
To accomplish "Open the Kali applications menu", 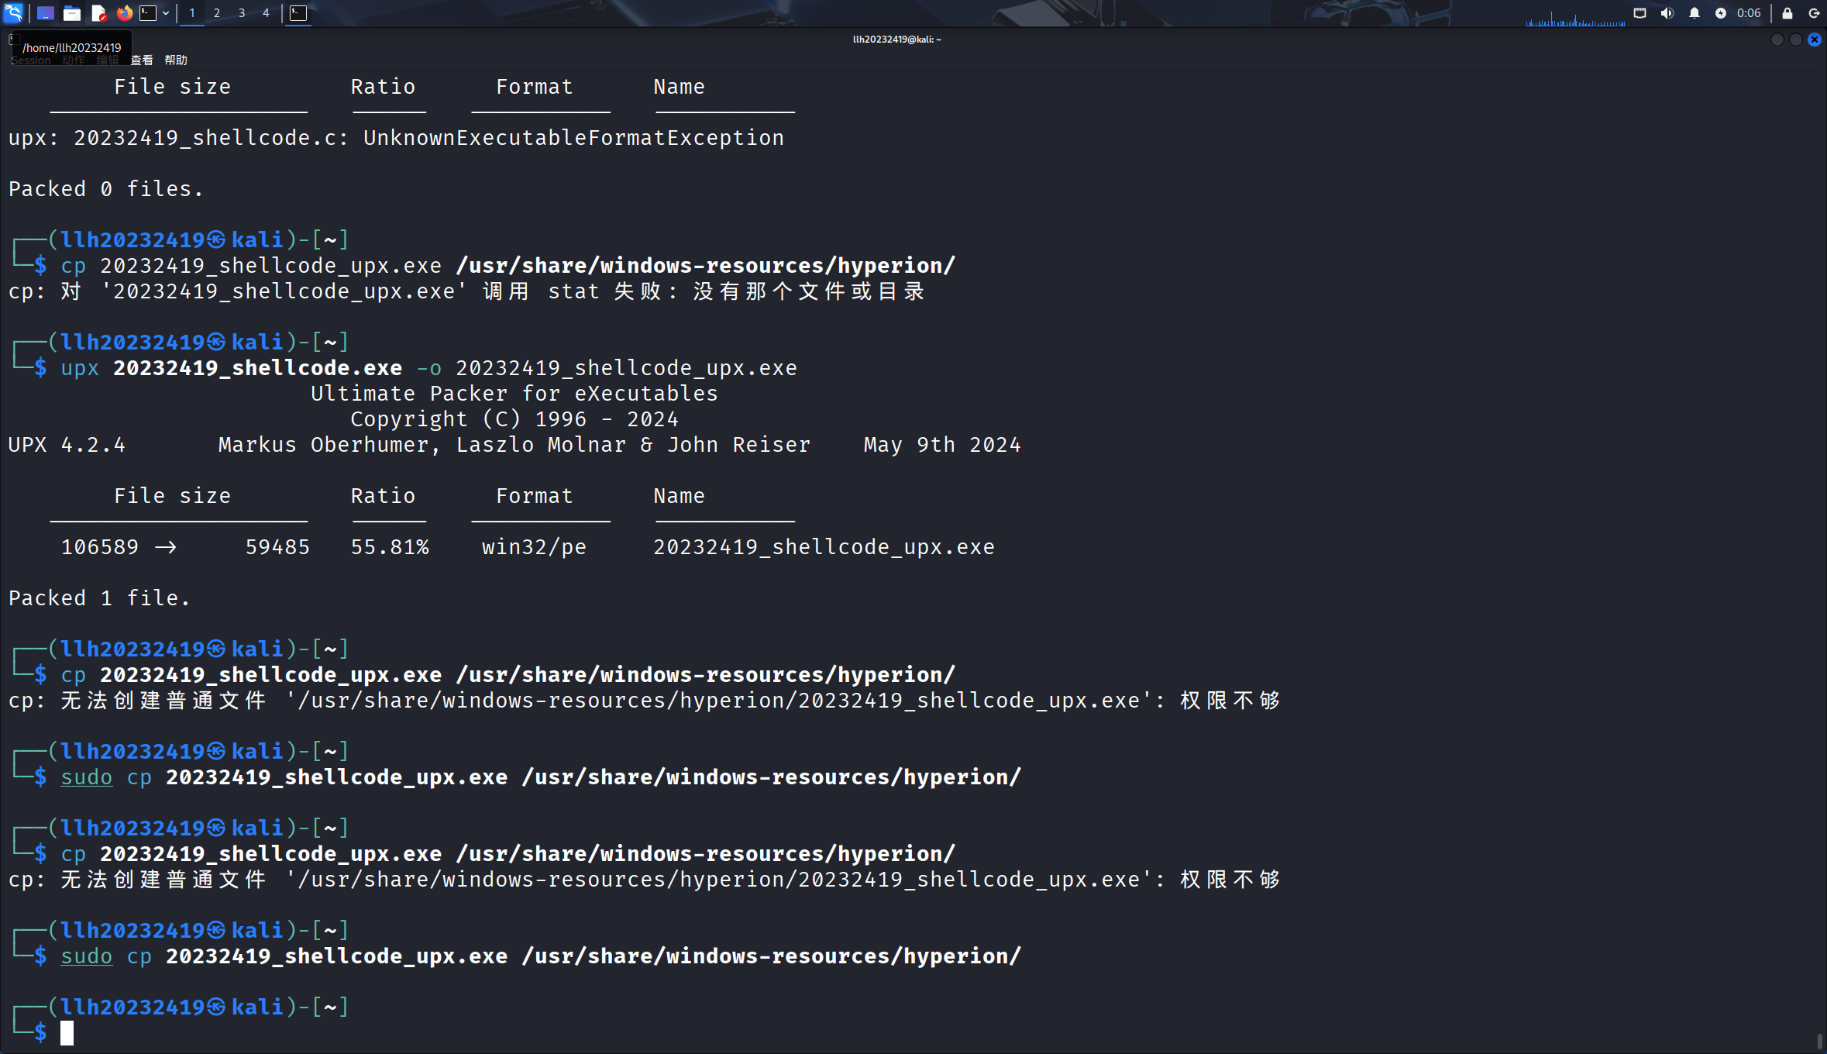I will (x=14, y=12).
